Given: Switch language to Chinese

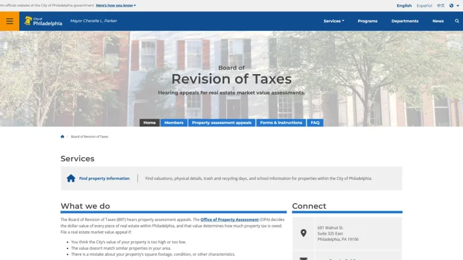Looking at the screenshot, I should click(441, 5).
